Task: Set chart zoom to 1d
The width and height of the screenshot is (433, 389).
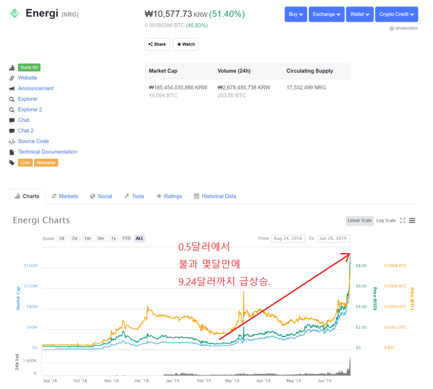Action: [61, 239]
